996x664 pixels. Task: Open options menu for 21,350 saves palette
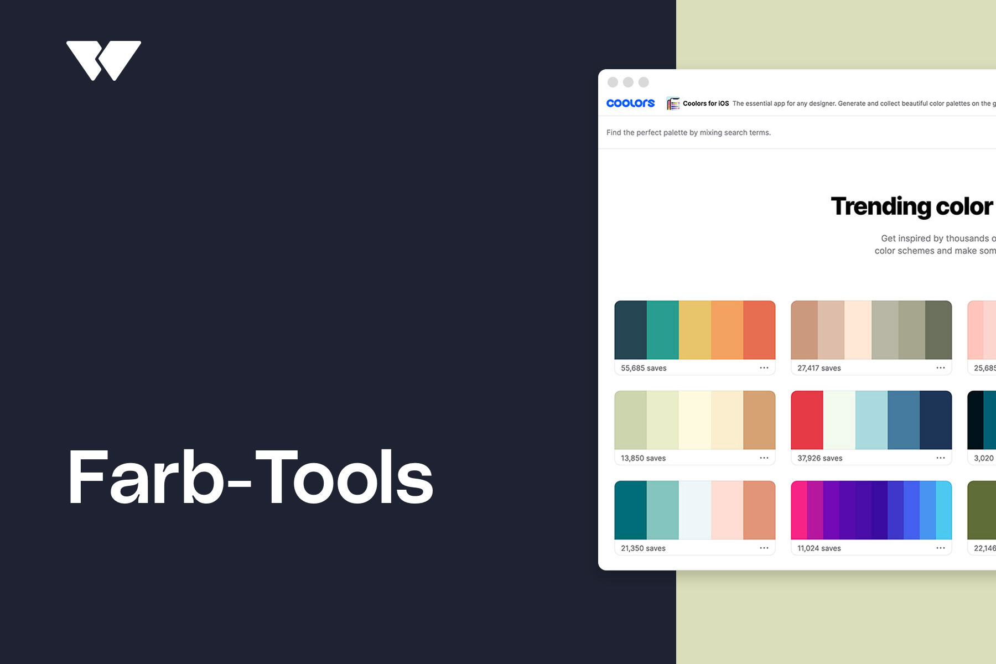pyautogui.click(x=764, y=548)
